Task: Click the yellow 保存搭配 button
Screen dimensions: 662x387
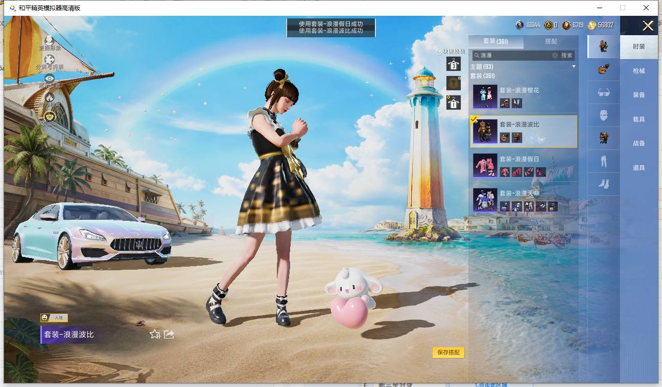Action: pos(448,352)
